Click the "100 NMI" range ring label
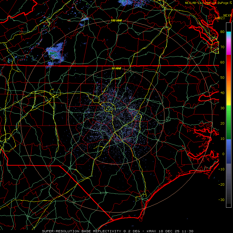The height and width of the screenshot is (233, 233). coord(116,20)
